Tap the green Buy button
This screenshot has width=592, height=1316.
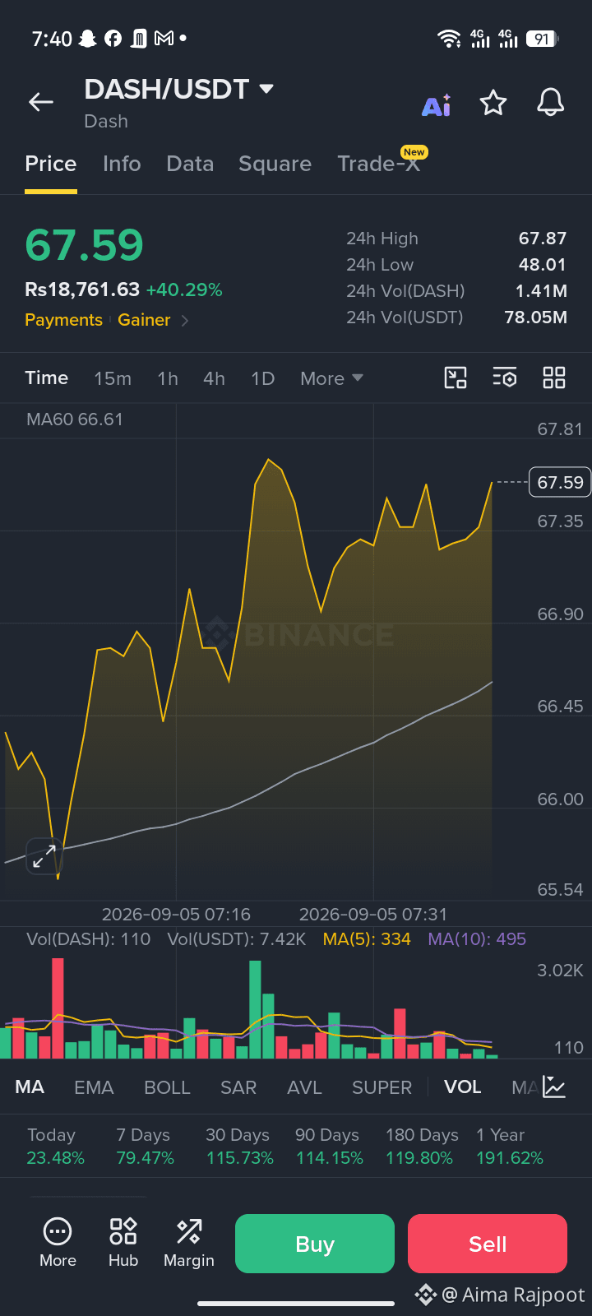tap(315, 1244)
